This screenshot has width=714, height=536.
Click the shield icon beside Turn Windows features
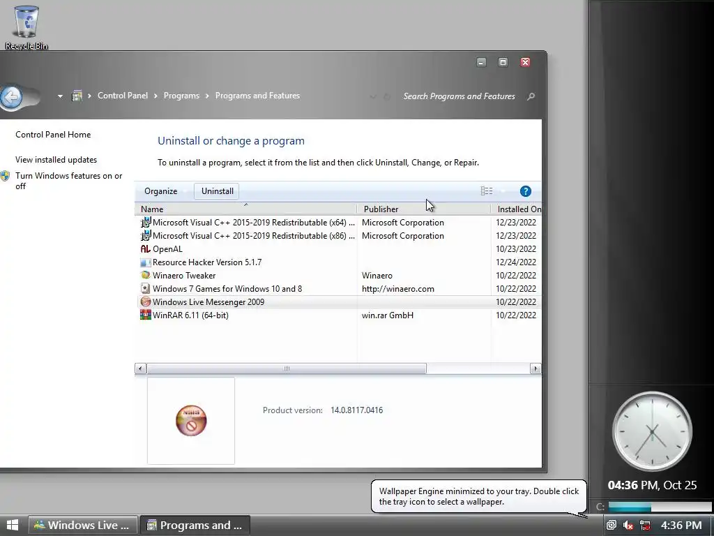(5, 176)
